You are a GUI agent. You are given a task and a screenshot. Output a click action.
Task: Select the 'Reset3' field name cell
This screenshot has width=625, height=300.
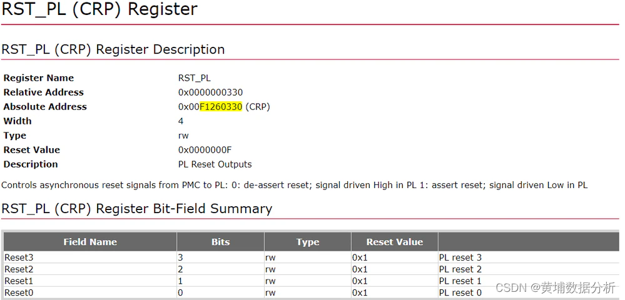pyautogui.click(x=90, y=257)
